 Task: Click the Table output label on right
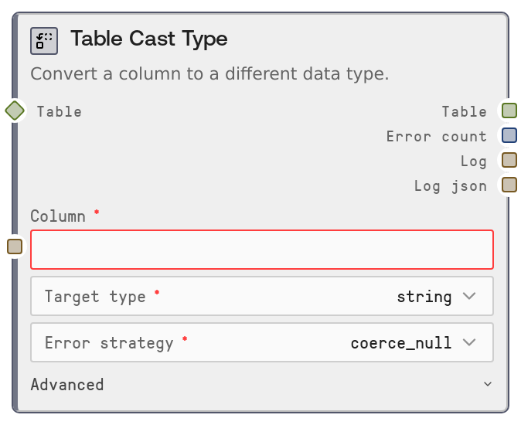(x=464, y=111)
